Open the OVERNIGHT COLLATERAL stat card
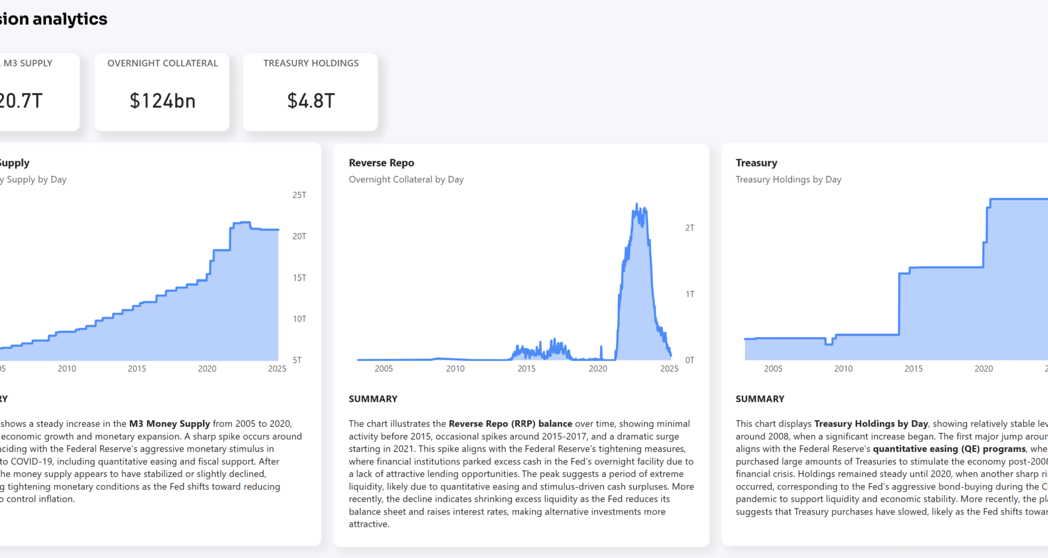 [x=162, y=92]
